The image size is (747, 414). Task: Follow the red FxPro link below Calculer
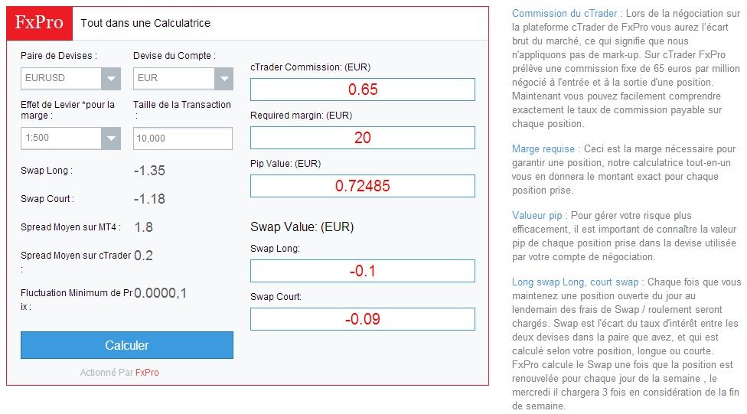coord(147,373)
